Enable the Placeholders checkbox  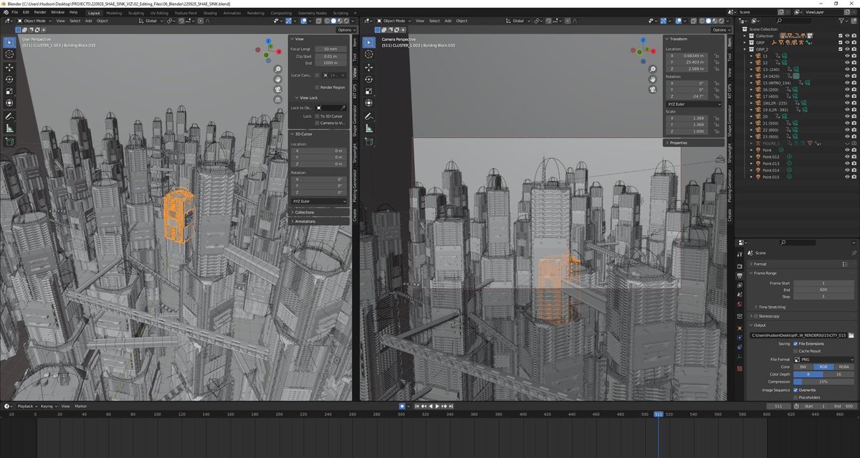(x=795, y=396)
